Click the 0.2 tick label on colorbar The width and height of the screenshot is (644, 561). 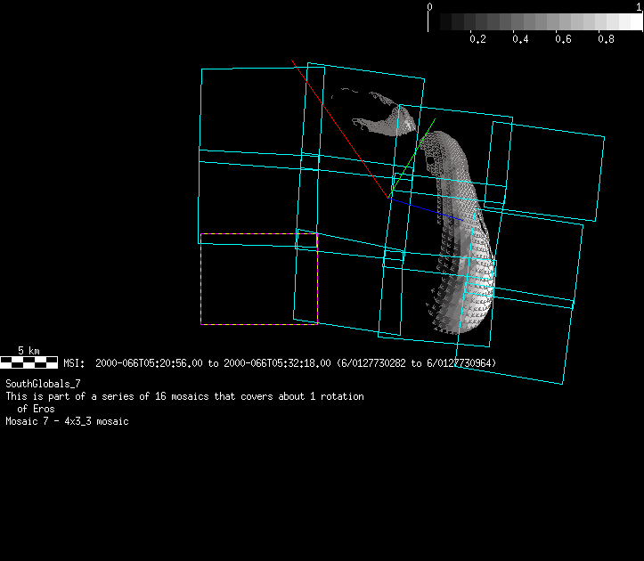(477, 39)
